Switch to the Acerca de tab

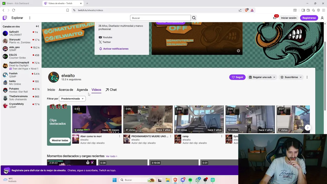[66, 90]
